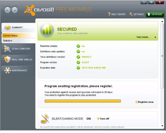Click the Help Center question mark icon

click(109, 14)
